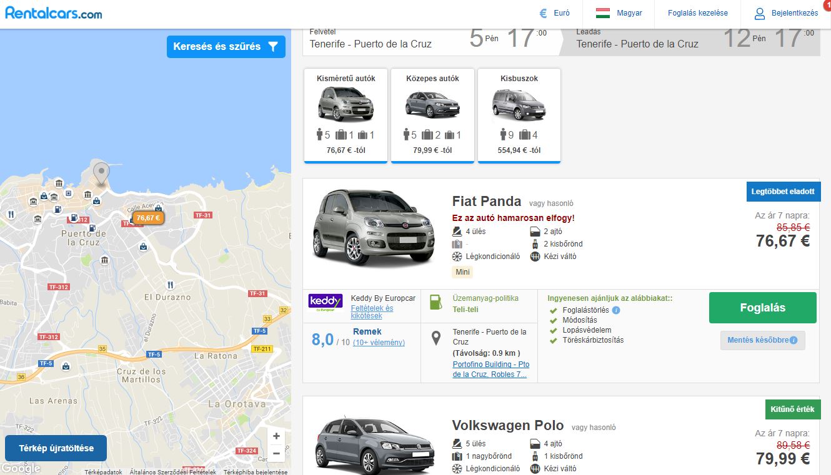Screen dimensions: 831x475
Task: Open the Magyar language selector
Action: pyautogui.click(x=619, y=13)
